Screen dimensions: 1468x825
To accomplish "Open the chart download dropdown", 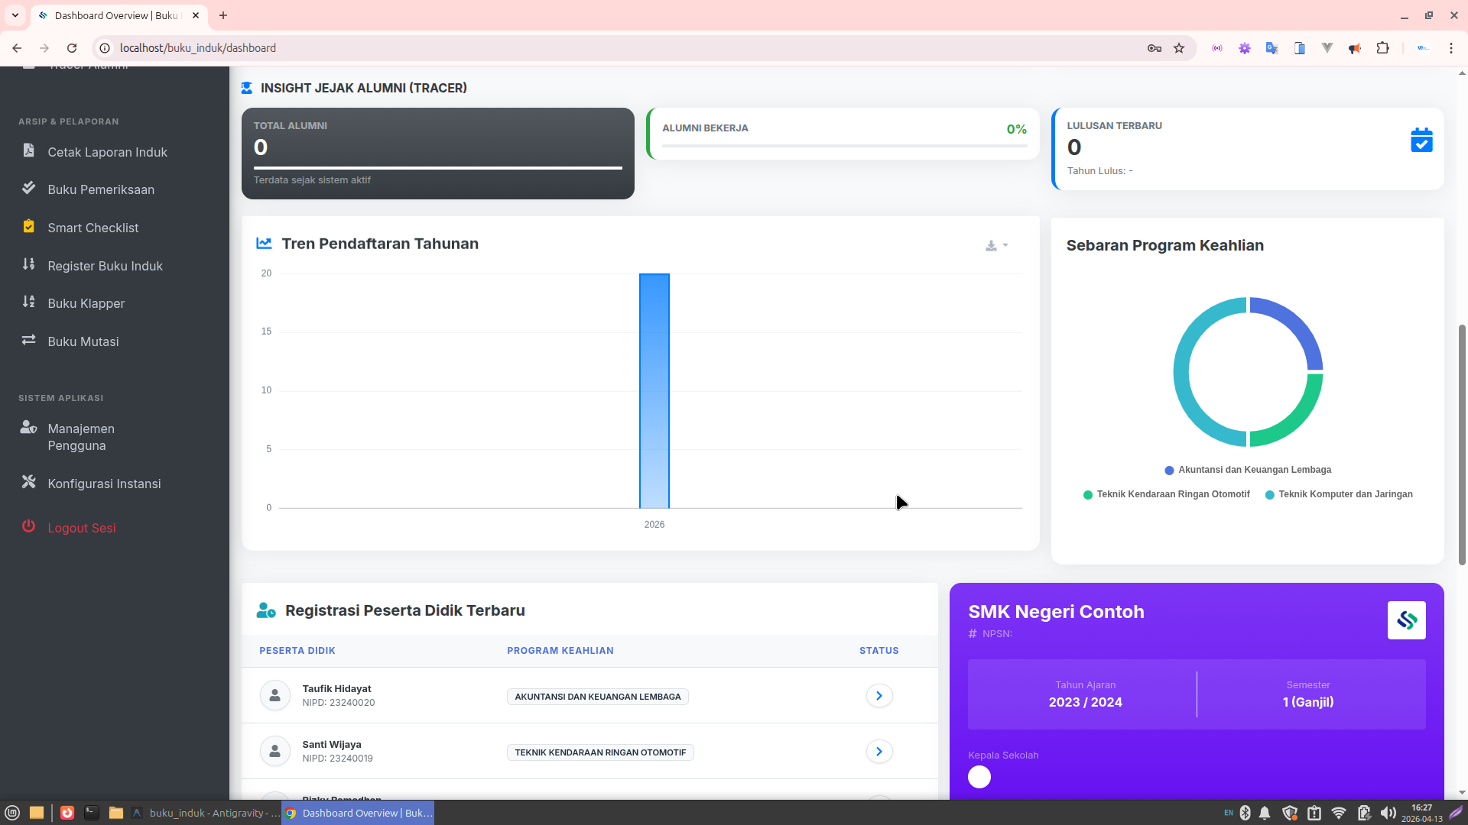I will pos(996,245).
